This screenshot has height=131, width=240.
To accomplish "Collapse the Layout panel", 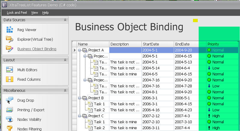I will tap(65, 60).
